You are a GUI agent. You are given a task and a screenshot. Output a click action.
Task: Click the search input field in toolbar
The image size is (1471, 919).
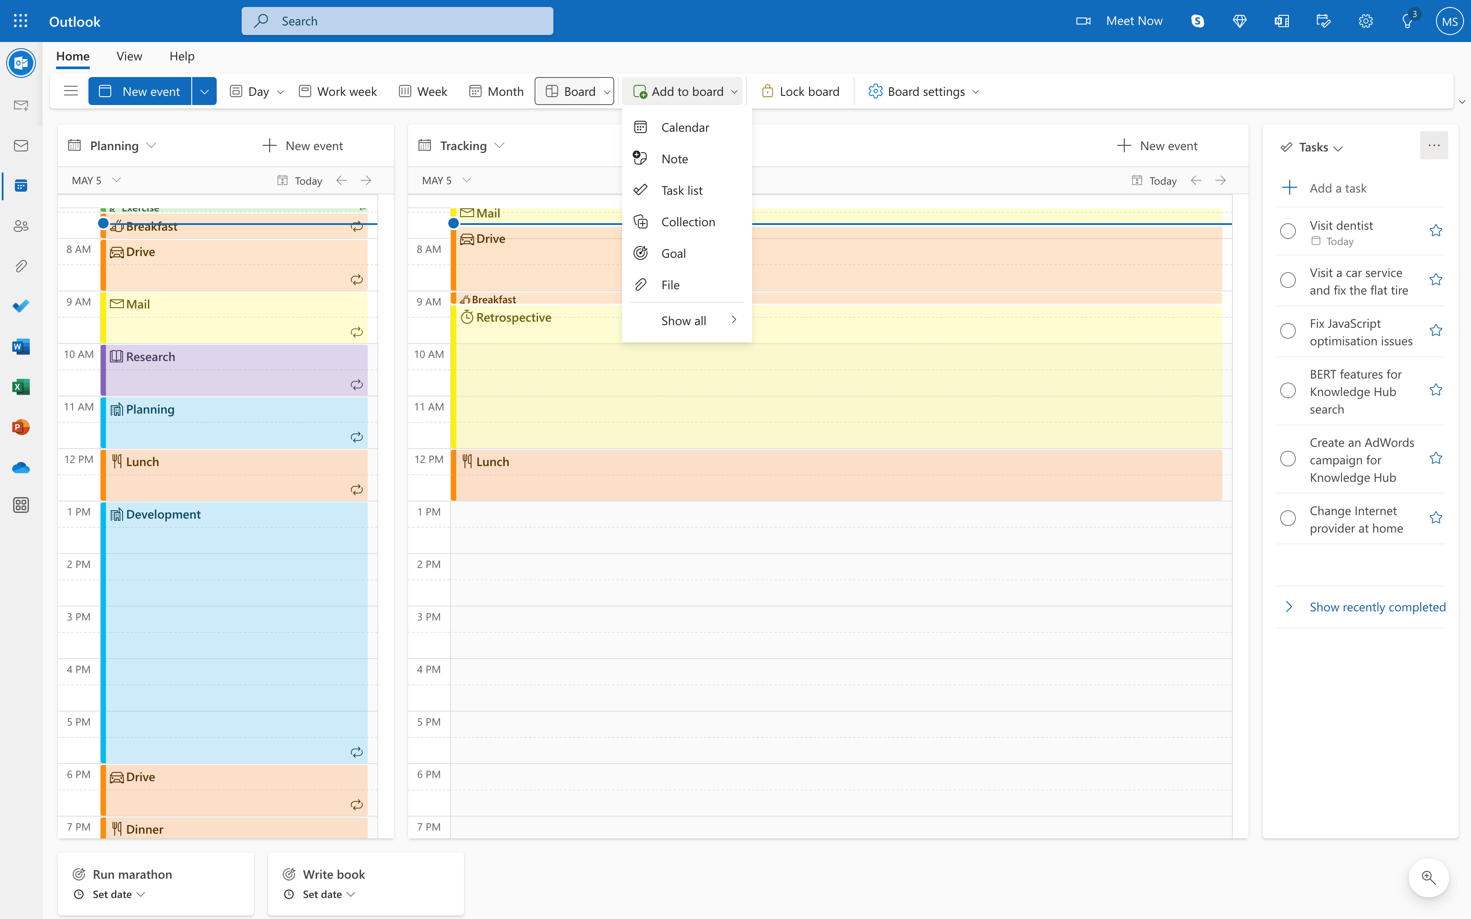(397, 20)
